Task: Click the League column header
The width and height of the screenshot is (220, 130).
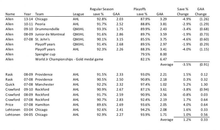Action: pyautogui.click(x=78, y=14)
